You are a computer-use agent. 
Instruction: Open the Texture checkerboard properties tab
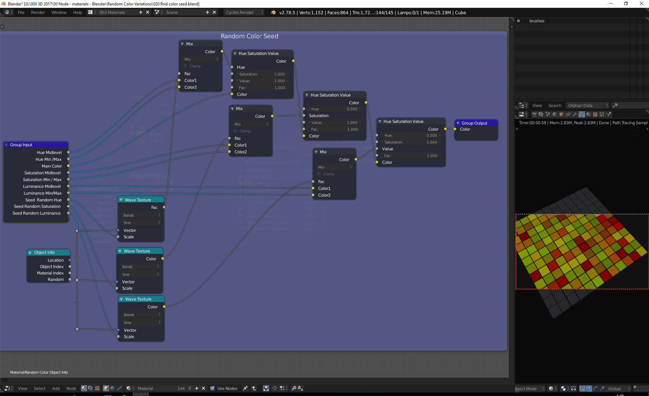coord(595,114)
